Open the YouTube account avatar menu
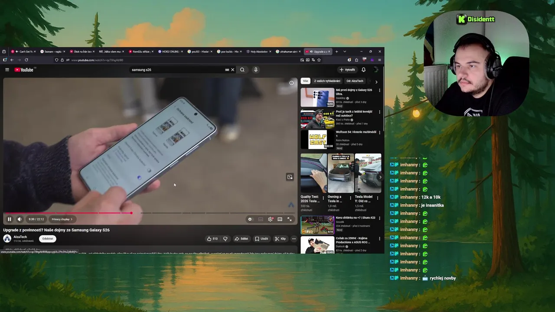 tap(376, 70)
